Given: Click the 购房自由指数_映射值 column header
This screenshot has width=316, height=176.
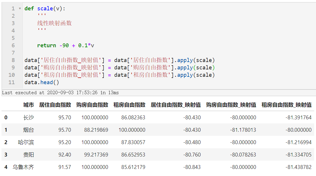Looking at the screenshot, I should tap(231, 105).
